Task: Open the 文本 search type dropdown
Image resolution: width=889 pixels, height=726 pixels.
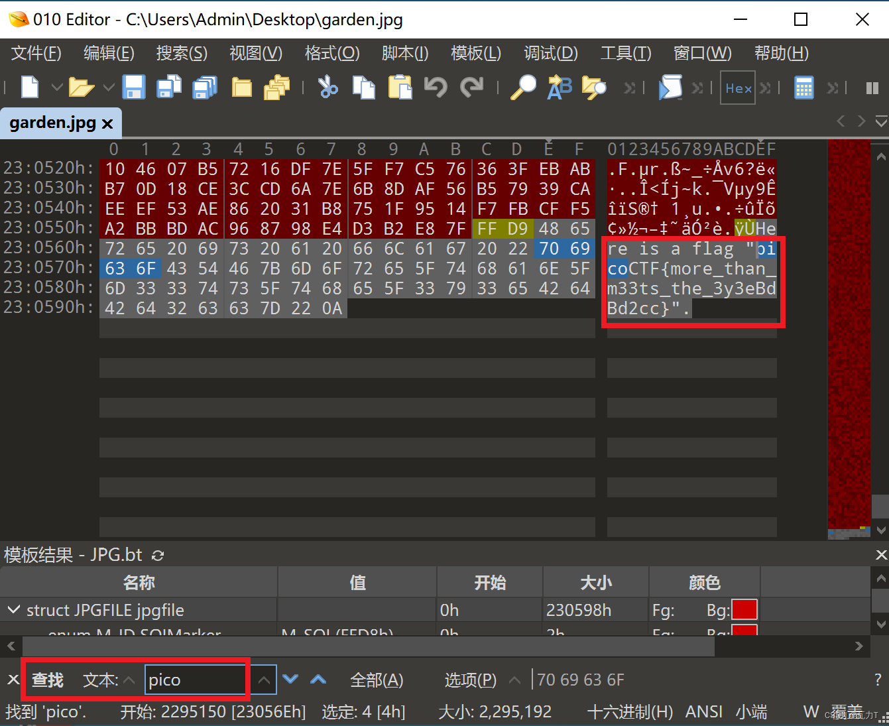Action: pos(130,680)
